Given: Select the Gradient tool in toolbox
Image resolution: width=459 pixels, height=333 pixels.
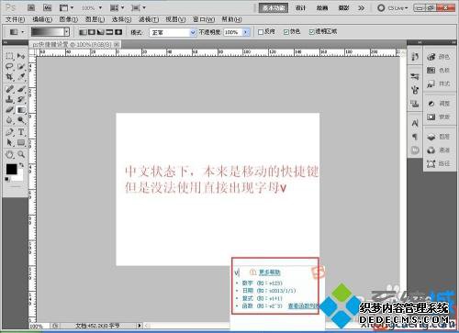Looking at the screenshot, I should tap(21, 109).
